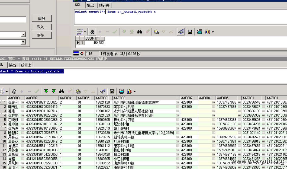Open the grid dropdown arrow in the yzsbsbk data window

click(7, 91)
